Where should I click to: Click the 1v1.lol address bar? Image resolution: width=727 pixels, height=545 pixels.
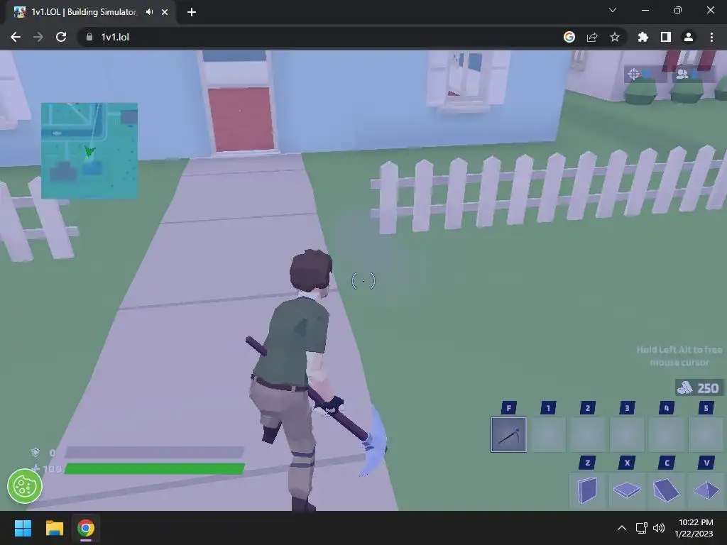[x=320, y=37]
